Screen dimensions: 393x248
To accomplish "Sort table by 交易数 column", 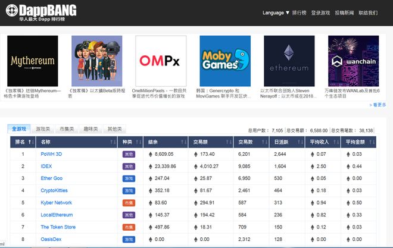I will click(251, 142).
